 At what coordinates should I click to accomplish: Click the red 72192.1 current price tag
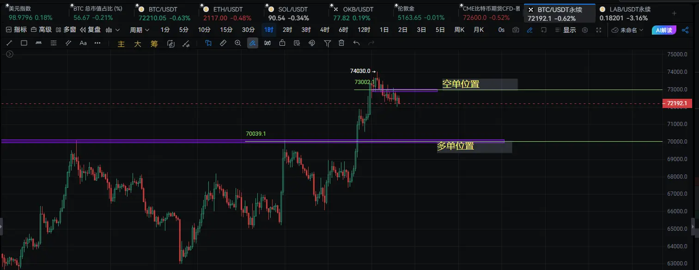tap(677, 104)
